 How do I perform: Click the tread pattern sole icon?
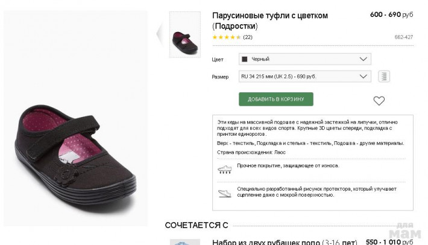pyautogui.click(x=224, y=192)
